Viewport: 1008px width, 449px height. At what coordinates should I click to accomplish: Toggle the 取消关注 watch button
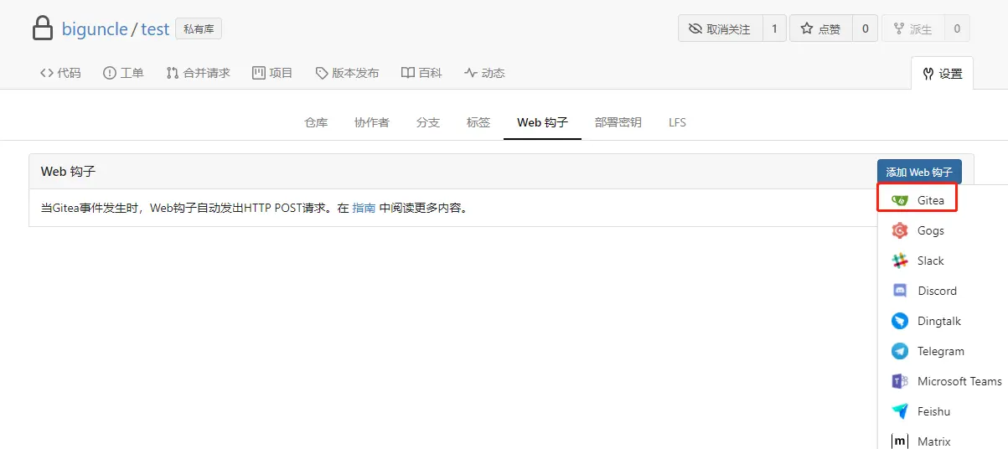pos(720,28)
